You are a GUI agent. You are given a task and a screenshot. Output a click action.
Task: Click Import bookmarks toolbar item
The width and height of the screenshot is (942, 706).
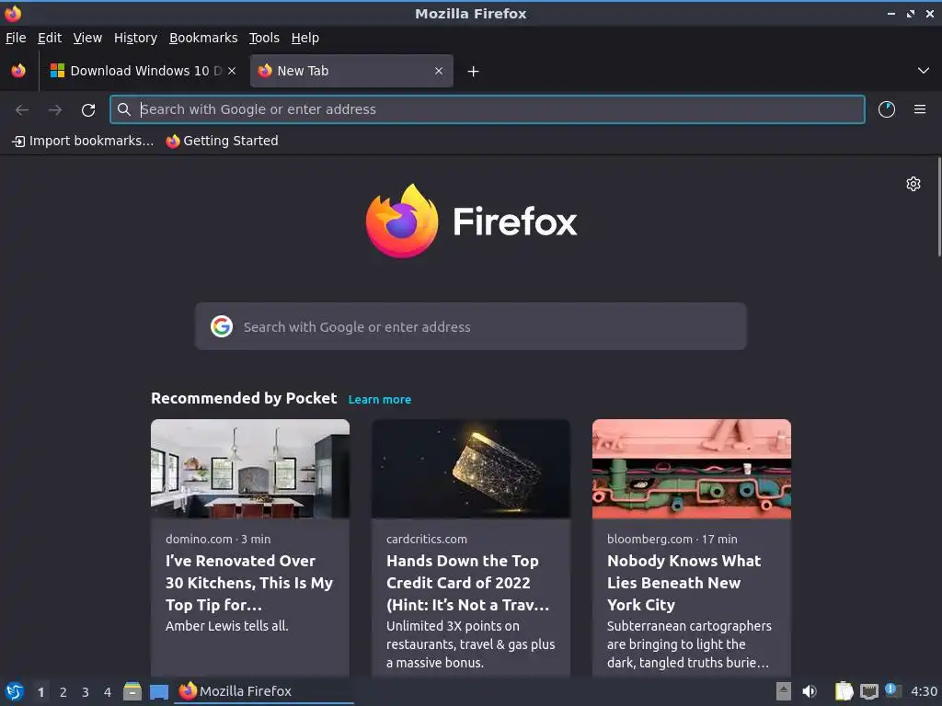pos(83,141)
